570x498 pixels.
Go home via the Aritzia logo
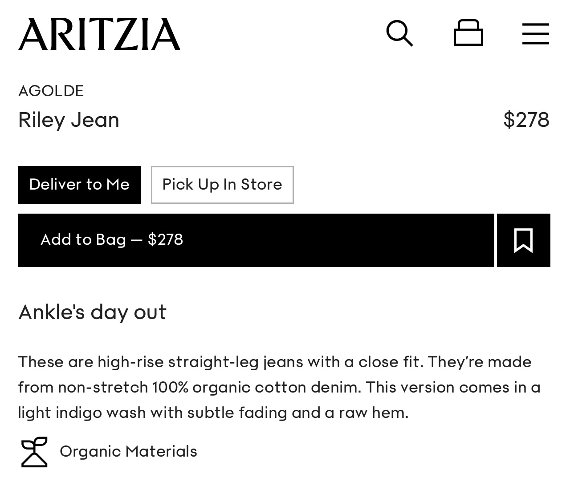(99, 34)
